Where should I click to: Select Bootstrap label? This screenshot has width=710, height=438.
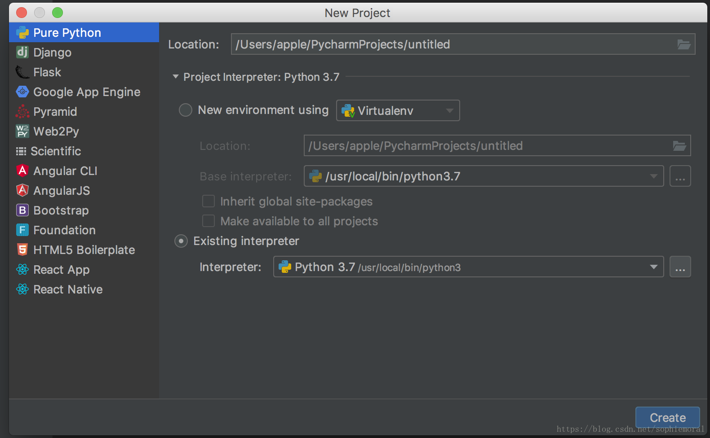[61, 210]
